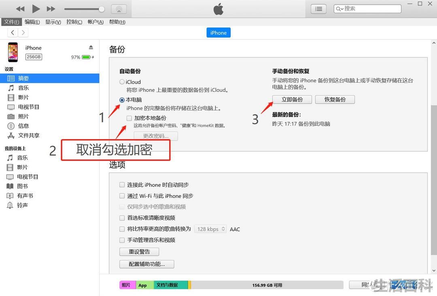437x296 pixels.
Task: Select 文件共享 in the sidebar
Action: coord(50,135)
